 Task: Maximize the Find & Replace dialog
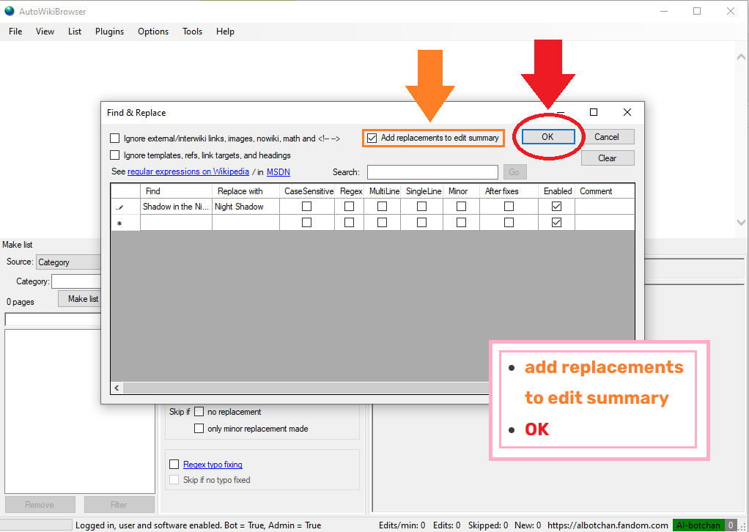pos(594,112)
